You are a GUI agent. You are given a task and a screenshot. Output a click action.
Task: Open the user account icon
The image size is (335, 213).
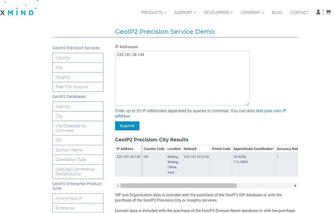(318, 12)
